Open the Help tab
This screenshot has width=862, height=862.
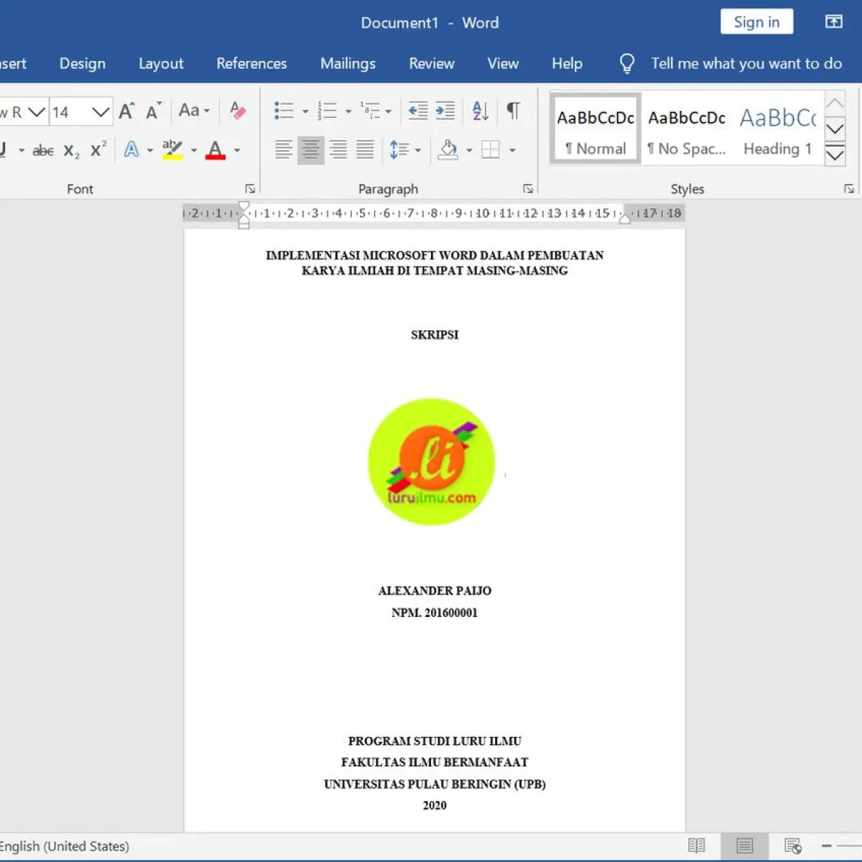pos(567,63)
